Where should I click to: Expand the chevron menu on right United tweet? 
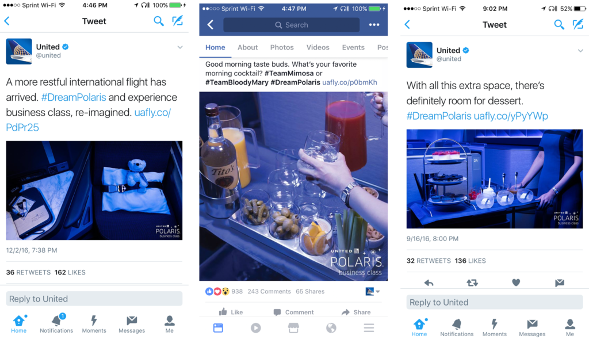580,51
